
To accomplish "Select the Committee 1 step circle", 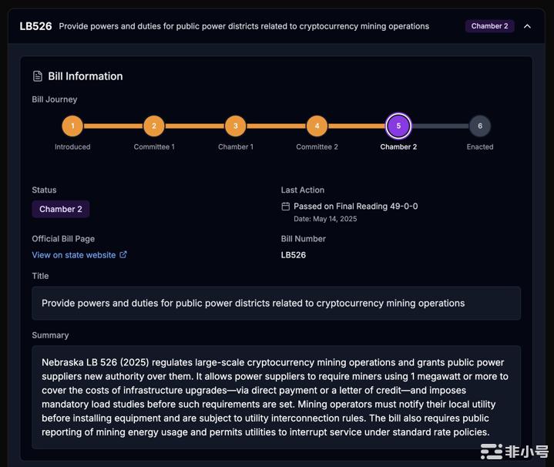I will coord(154,126).
